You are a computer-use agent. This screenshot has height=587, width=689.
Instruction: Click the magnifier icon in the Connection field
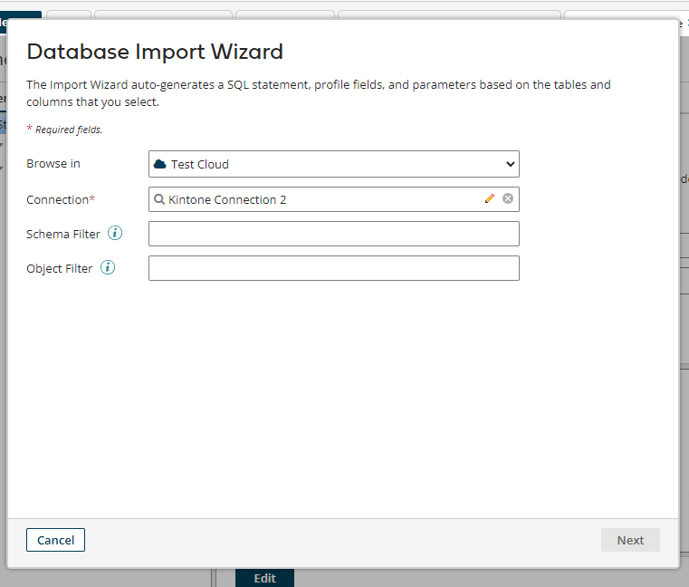pyautogui.click(x=159, y=199)
